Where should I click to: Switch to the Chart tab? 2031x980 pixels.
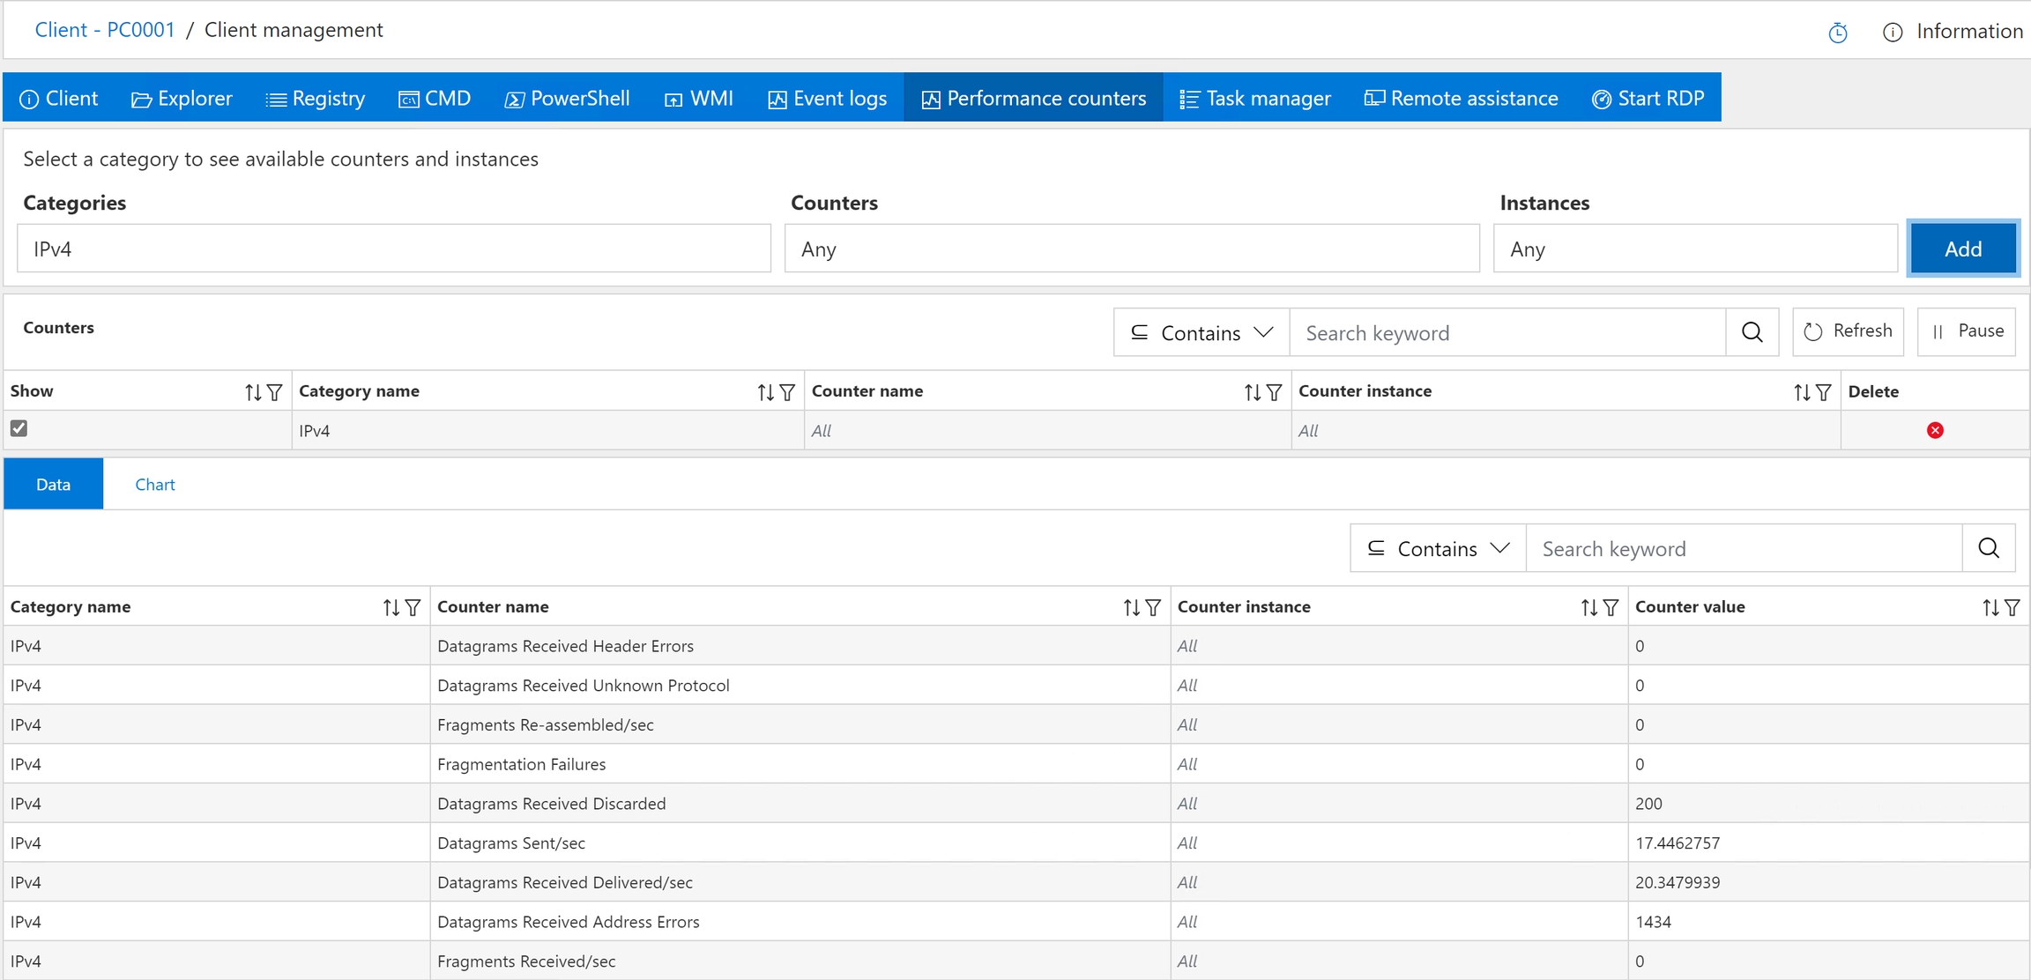[155, 484]
